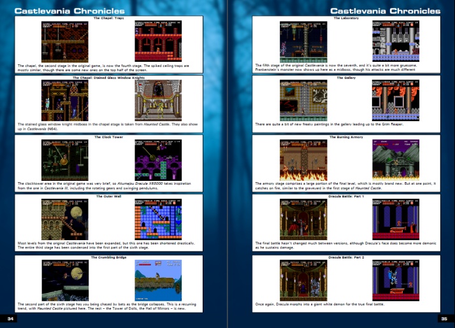Click the right Dracula Battle: Part 2 screenshot
Screen dimensions: 455x328
tap(396, 278)
